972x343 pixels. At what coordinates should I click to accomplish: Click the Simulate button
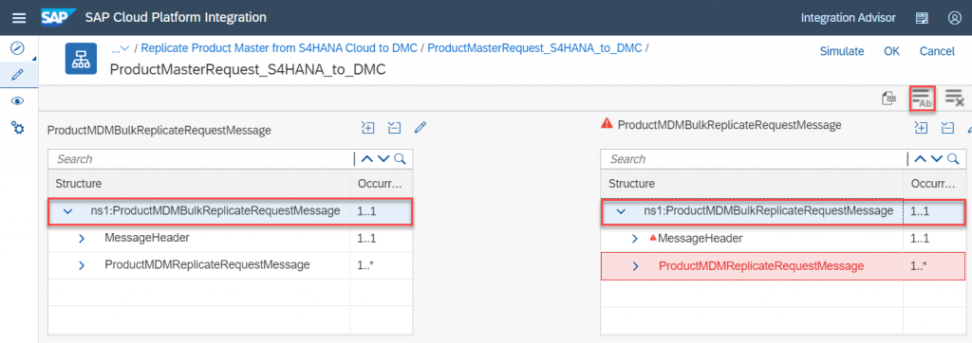click(841, 51)
